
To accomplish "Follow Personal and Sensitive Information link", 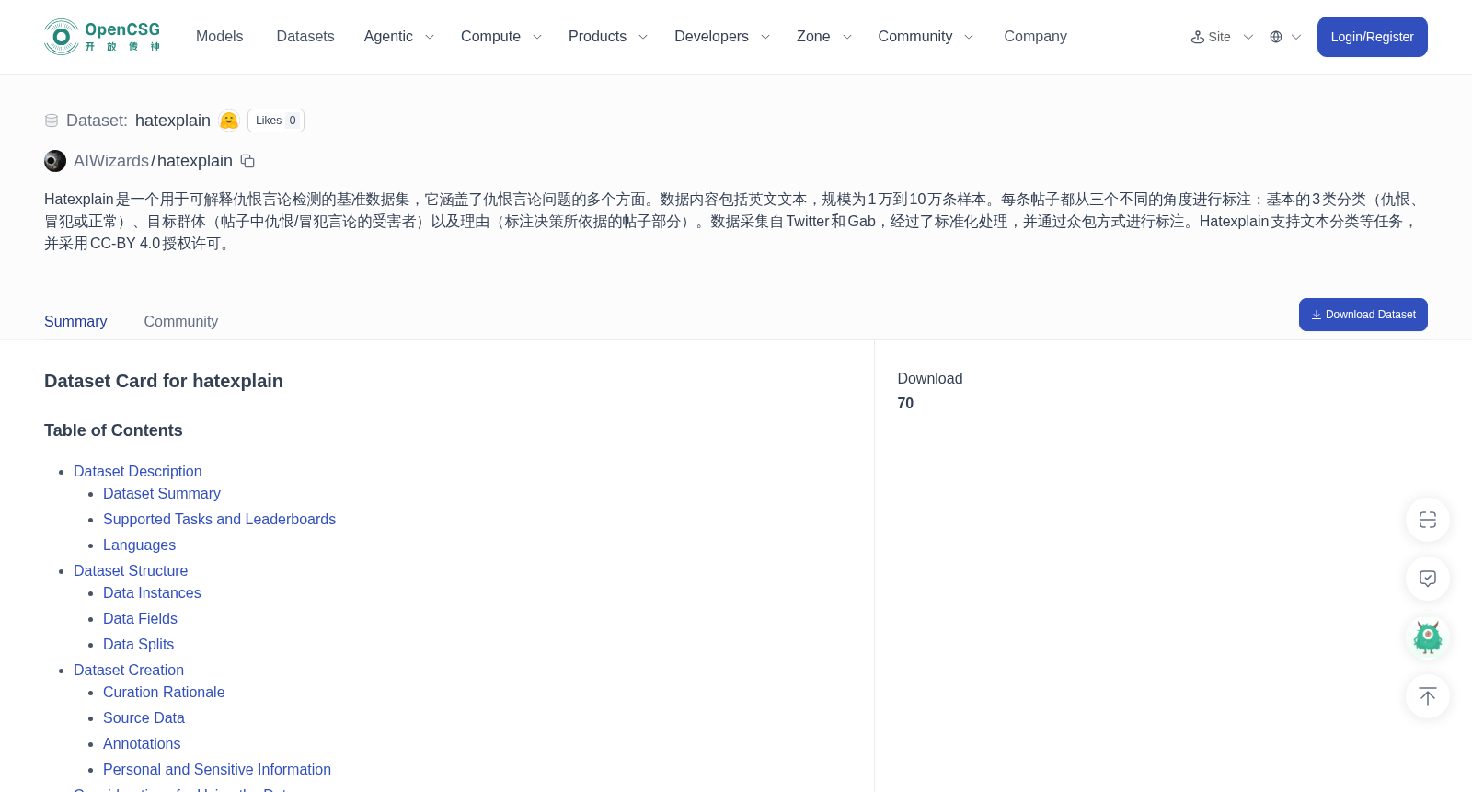I will pyautogui.click(x=217, y=769).
